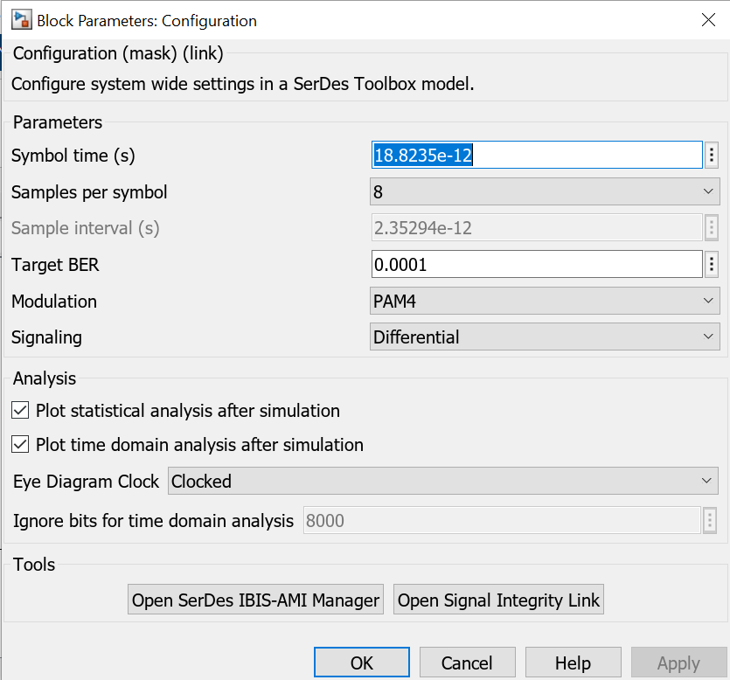Click the Symbol time input field
730x680 pixels.
click(537, 156)
